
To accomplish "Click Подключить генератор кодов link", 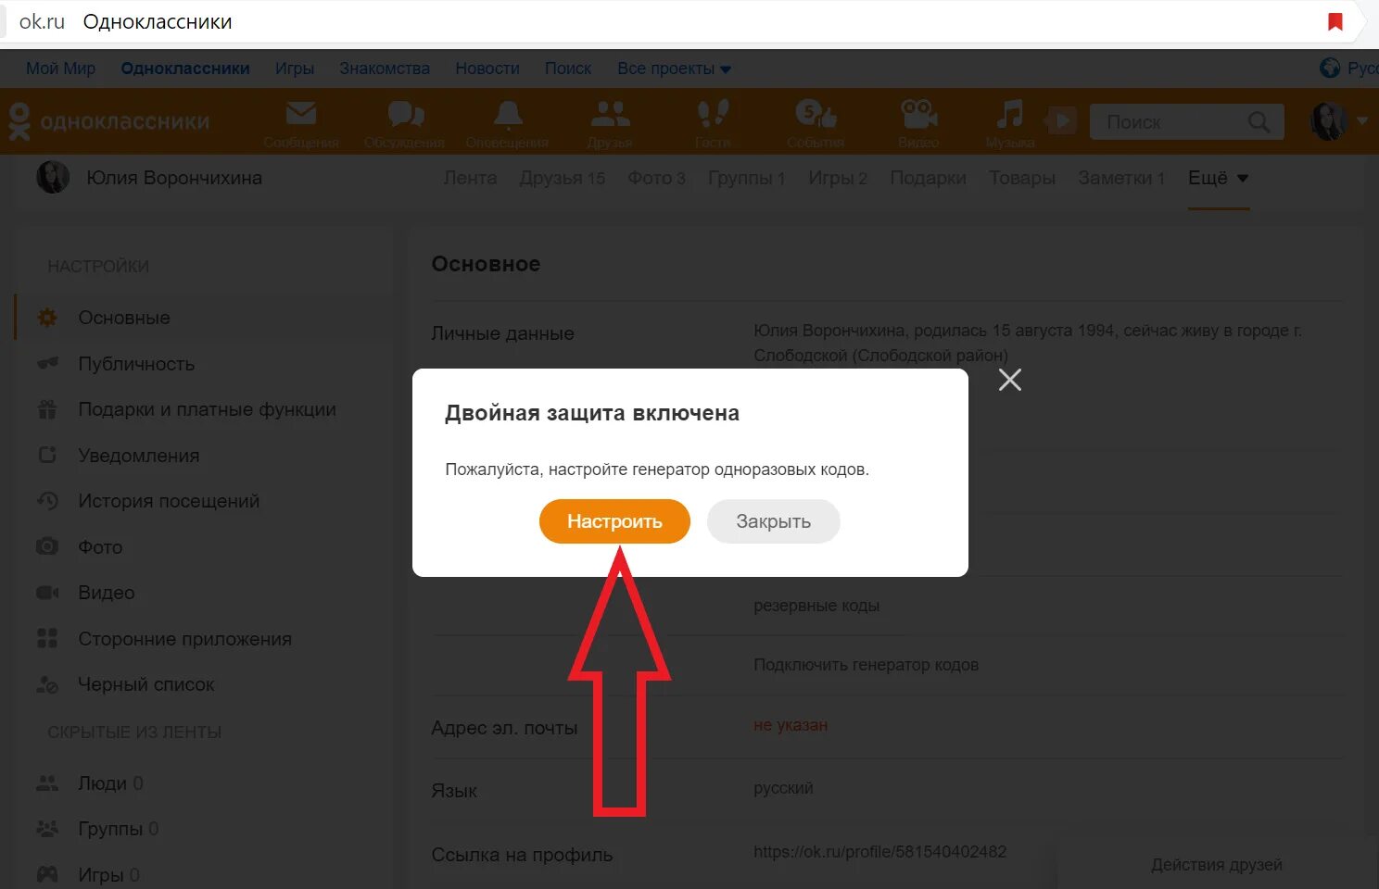I will coord(866,665).
